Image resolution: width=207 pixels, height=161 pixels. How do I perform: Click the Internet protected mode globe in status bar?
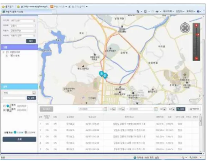point(135,158)
